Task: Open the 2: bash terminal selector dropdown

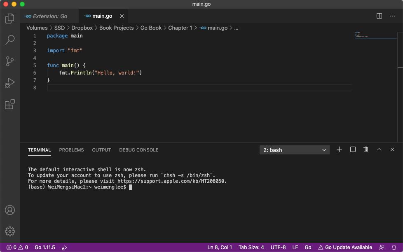Action: (295, 150)
